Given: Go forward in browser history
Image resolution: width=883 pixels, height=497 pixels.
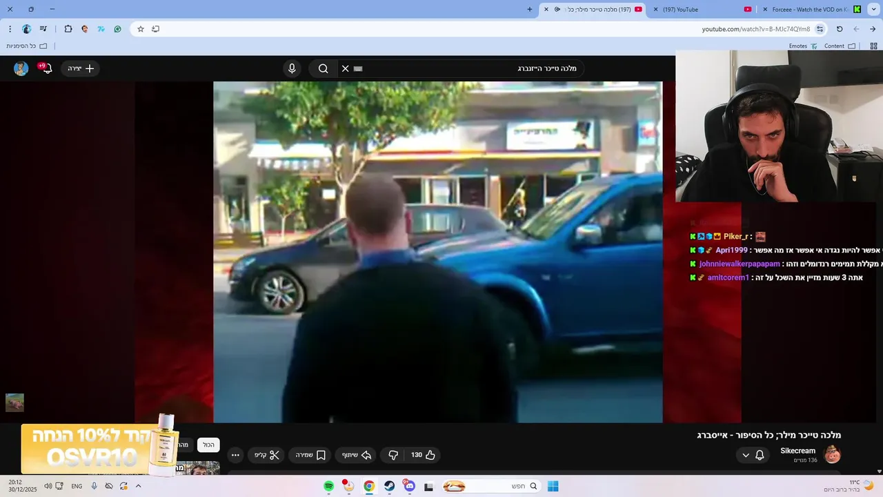Looking at the screenshot, I should (873, 29).
